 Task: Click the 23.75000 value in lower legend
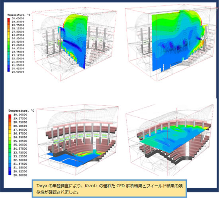(x=20, y=152)
